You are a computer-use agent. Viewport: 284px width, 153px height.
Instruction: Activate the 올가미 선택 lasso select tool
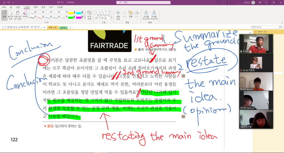pos(11,15)
